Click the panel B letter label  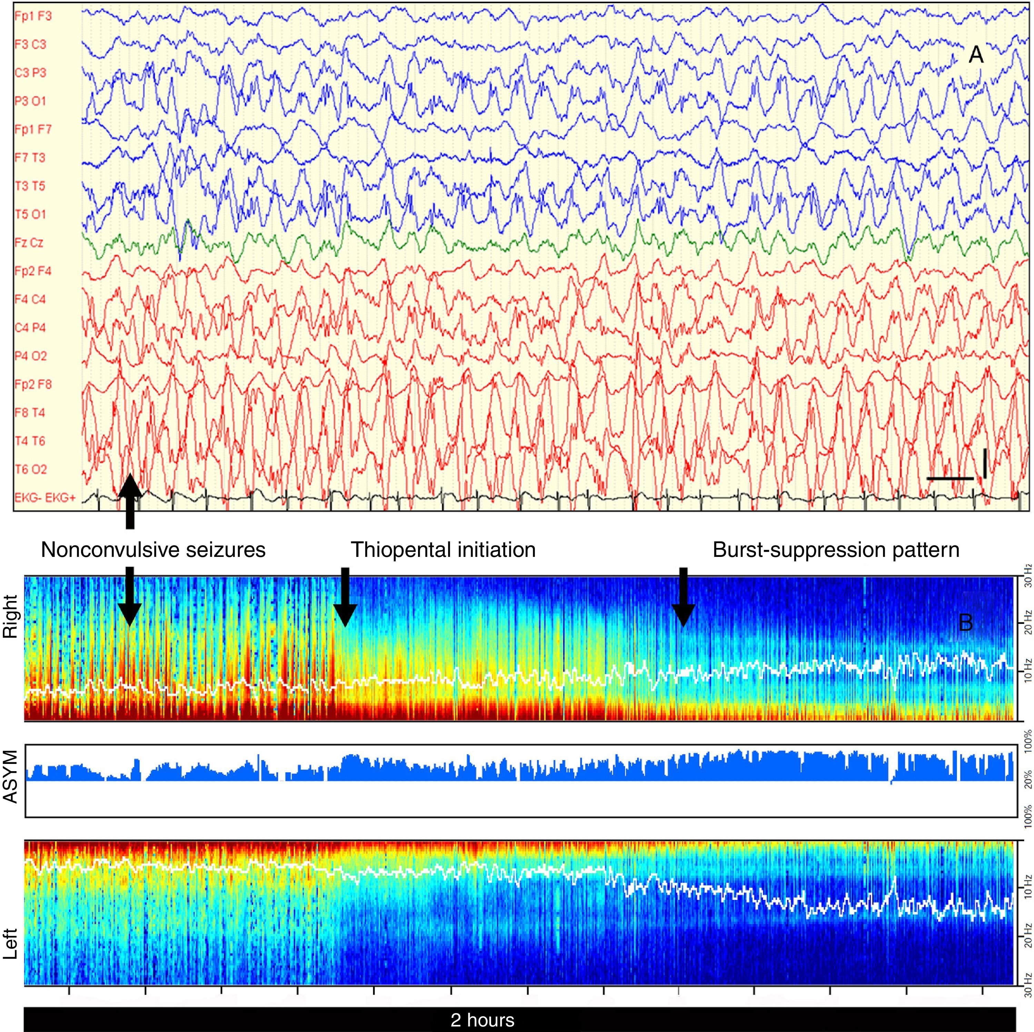tap(965, 623)
